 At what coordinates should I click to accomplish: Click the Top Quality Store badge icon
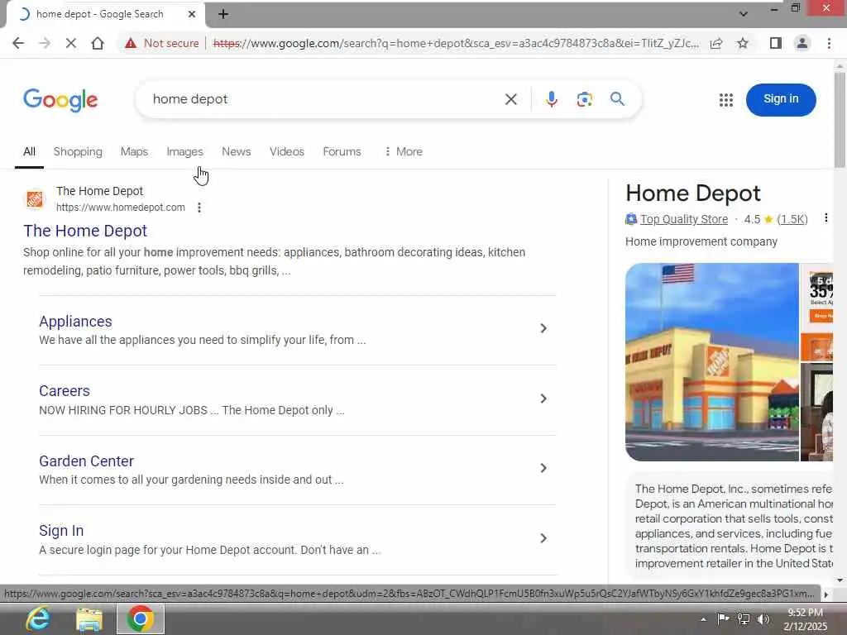(x=631, y=219)
